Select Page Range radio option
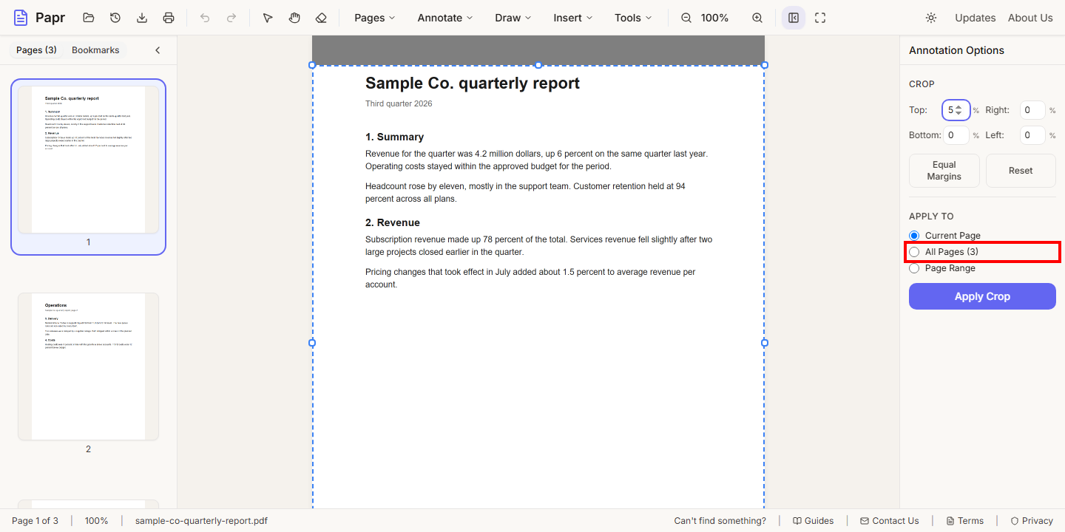This screenshot has width=1065, height=532. [x=914, y=268]
